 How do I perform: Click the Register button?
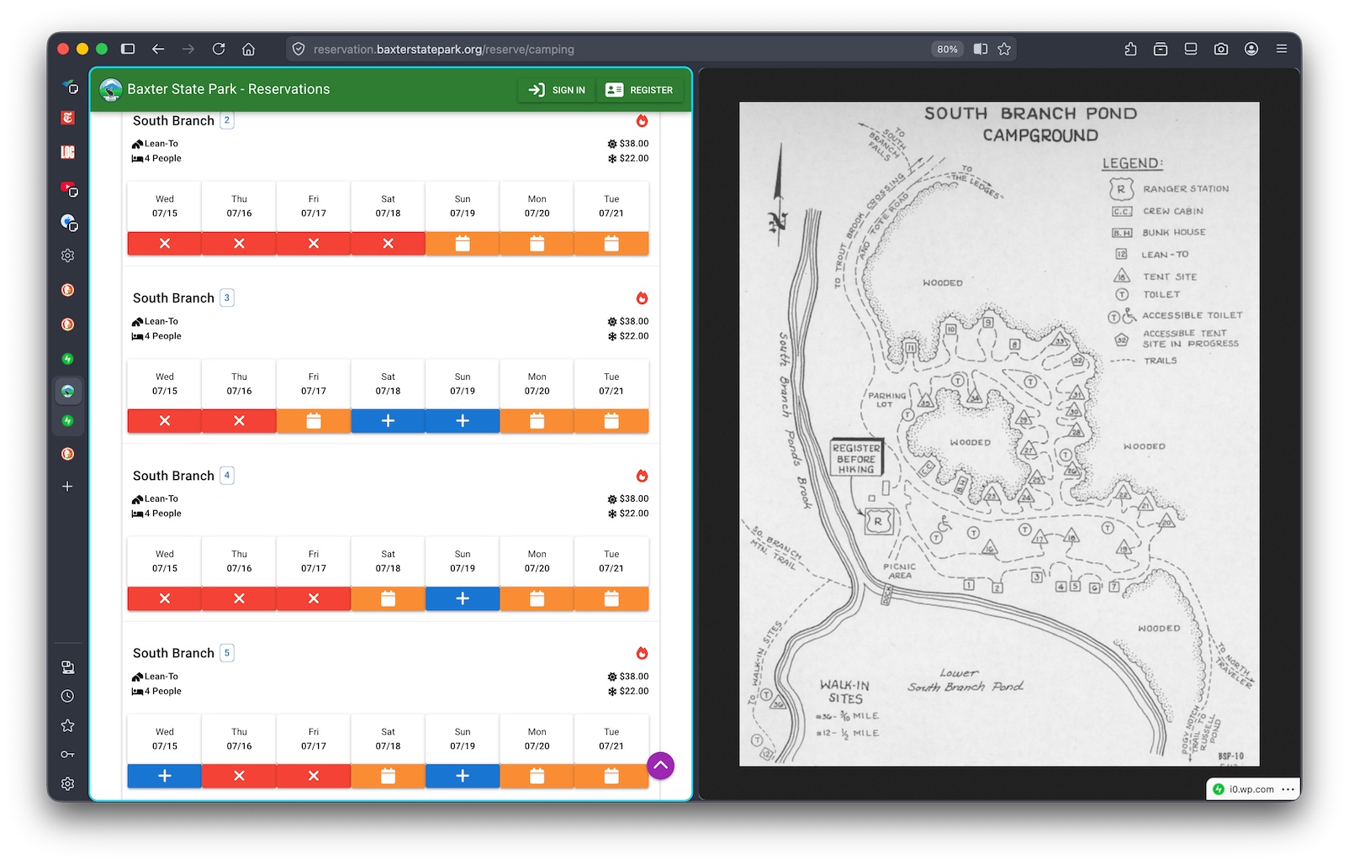point(639,90)
